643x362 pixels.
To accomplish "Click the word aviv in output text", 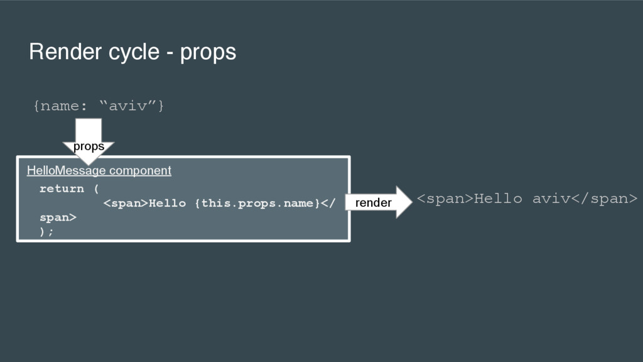I will pos(551,199).
